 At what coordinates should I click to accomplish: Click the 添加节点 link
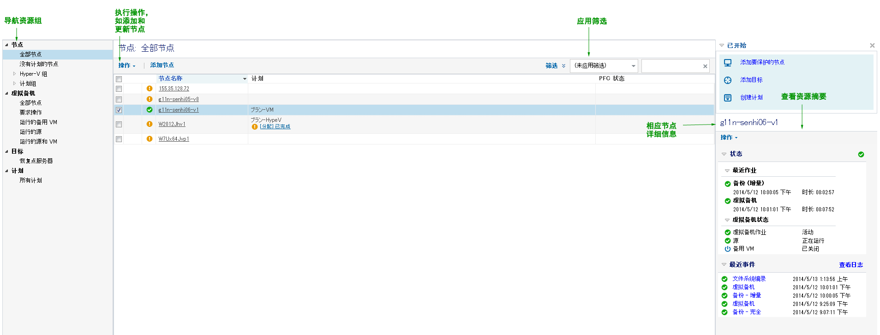[162, 66]
